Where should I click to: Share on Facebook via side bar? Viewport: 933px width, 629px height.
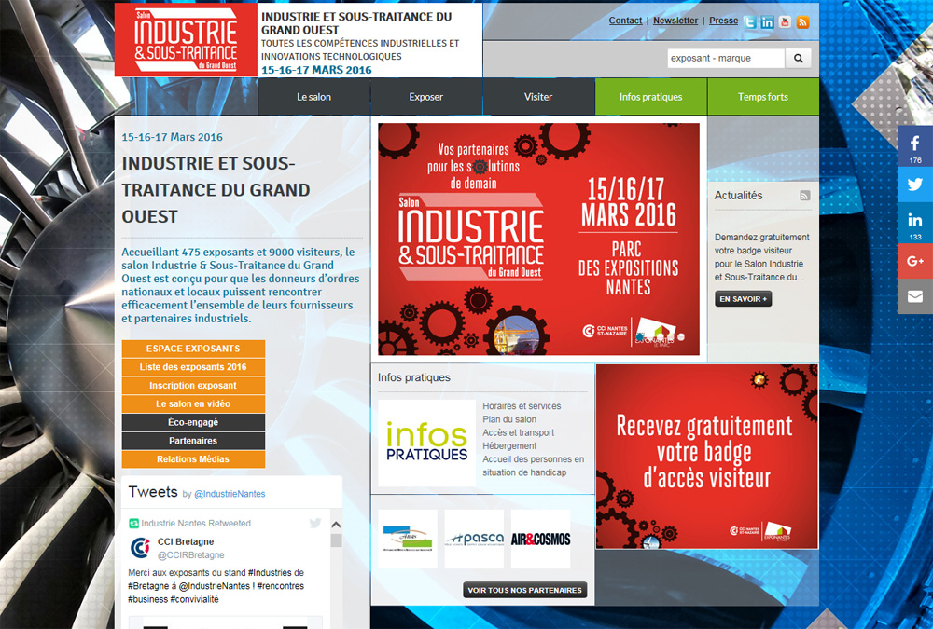click(x=915, y=146)
